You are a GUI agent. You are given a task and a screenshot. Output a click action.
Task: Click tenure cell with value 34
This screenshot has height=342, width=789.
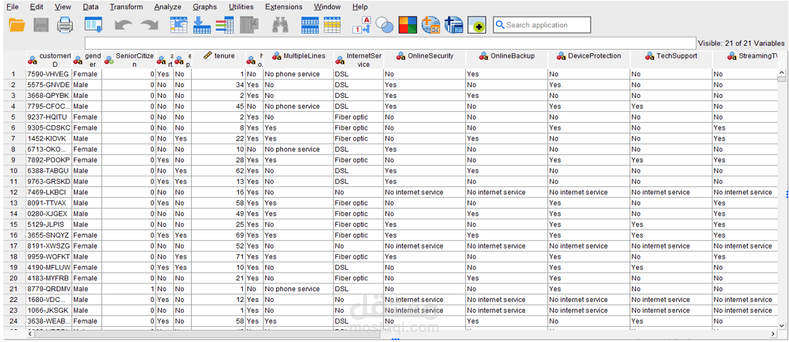[x=218, y=85]
